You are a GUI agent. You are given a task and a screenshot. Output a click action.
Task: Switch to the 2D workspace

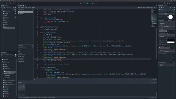tap(81, 3)
